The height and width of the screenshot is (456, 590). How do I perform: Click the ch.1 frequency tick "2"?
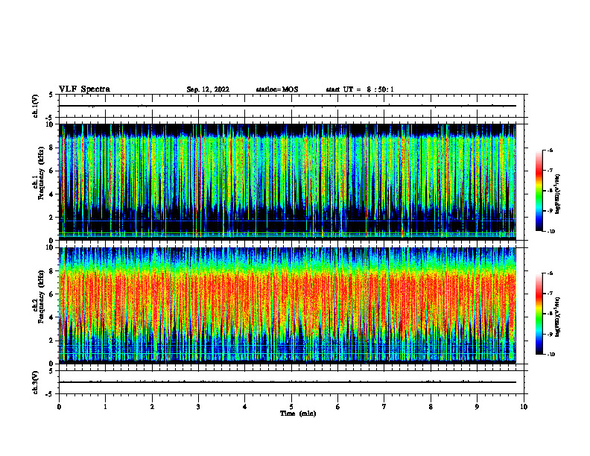coord(52,218)
